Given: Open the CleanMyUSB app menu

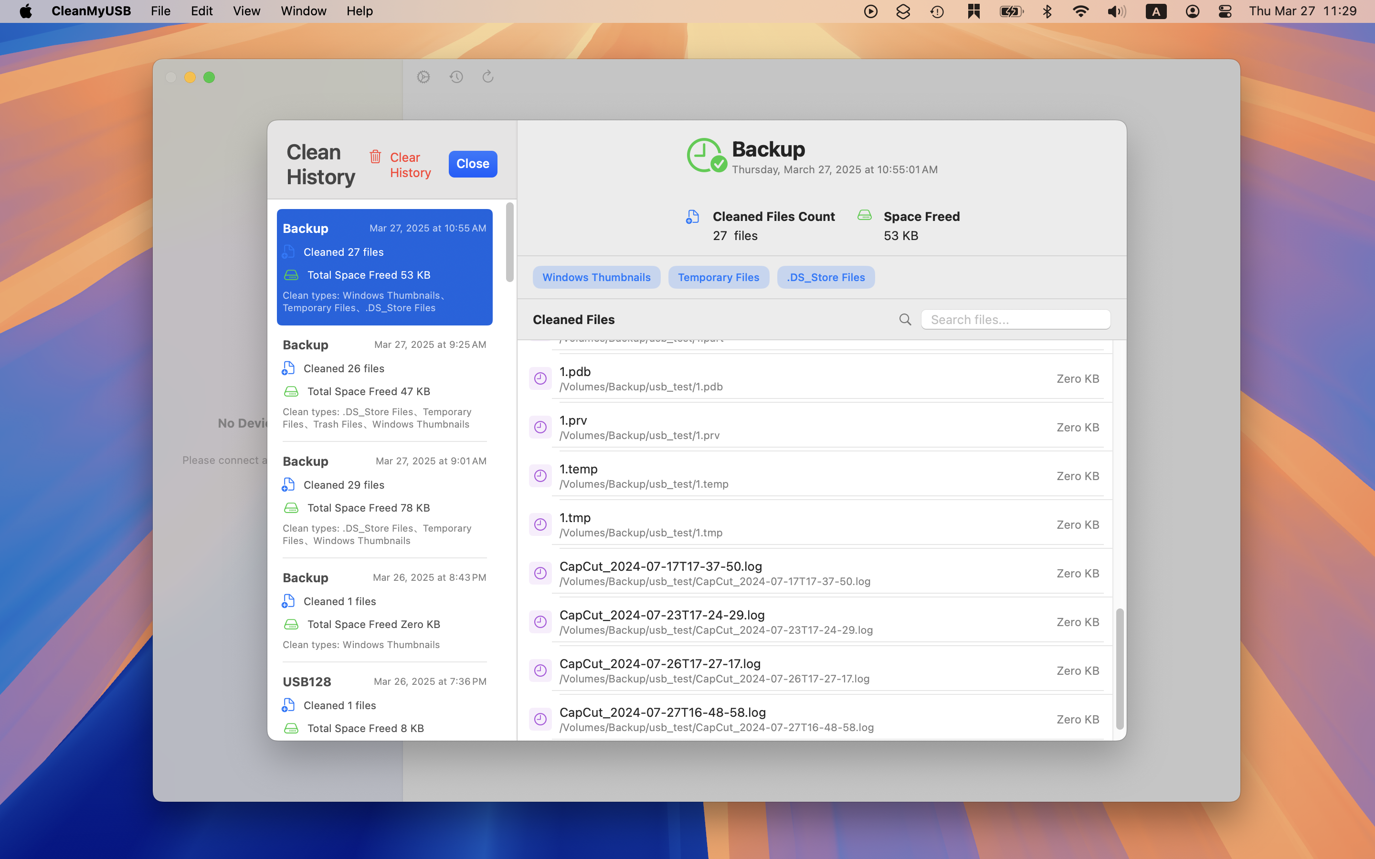Looking at the screenshot, I should (x=91, y=11).
